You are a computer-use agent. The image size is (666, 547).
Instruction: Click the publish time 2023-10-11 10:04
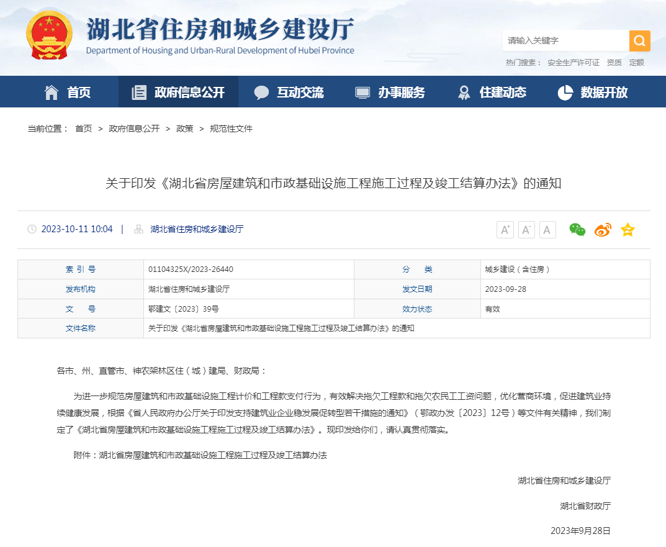[x=77, y=229]
